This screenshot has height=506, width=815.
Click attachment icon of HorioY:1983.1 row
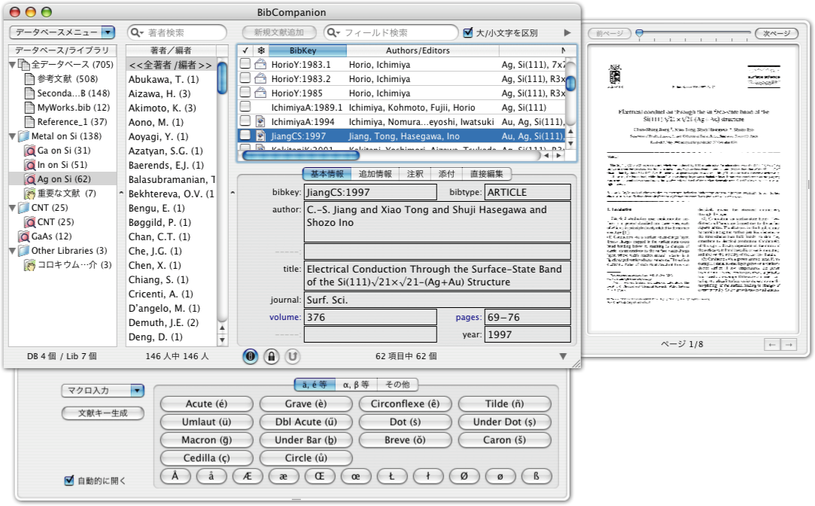coord(261,65)
